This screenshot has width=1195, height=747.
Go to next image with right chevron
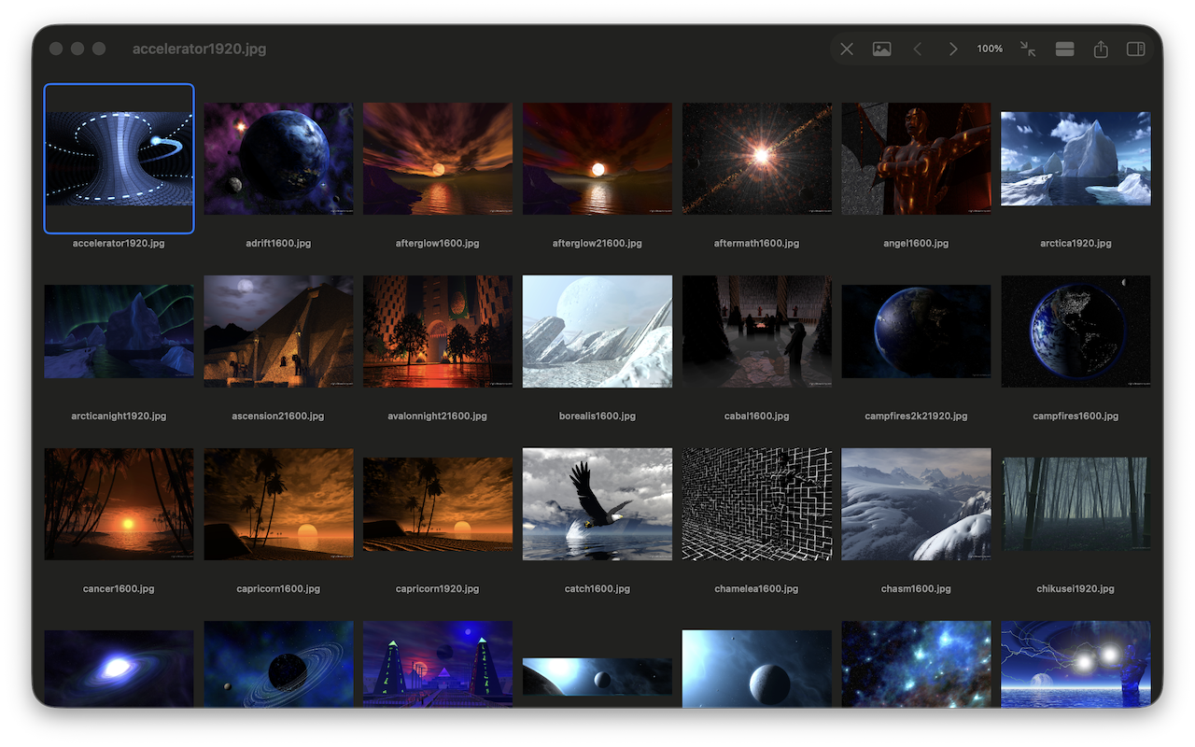pos(953,49)
